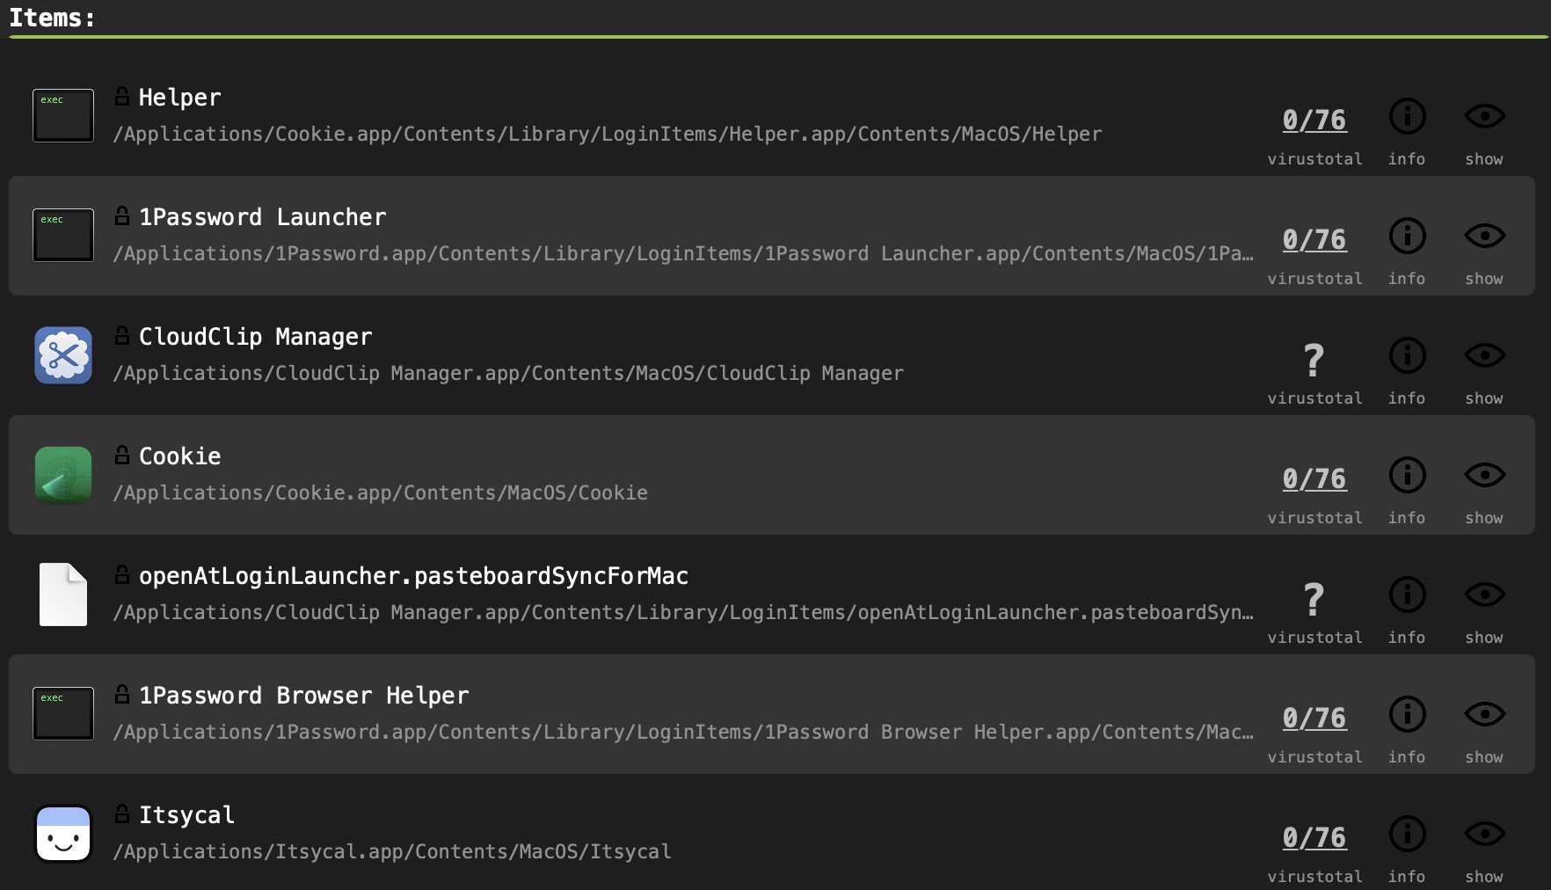1551x890 pixels.
Task: Show Itsycal in Finder
Action: pos(1484,834)
